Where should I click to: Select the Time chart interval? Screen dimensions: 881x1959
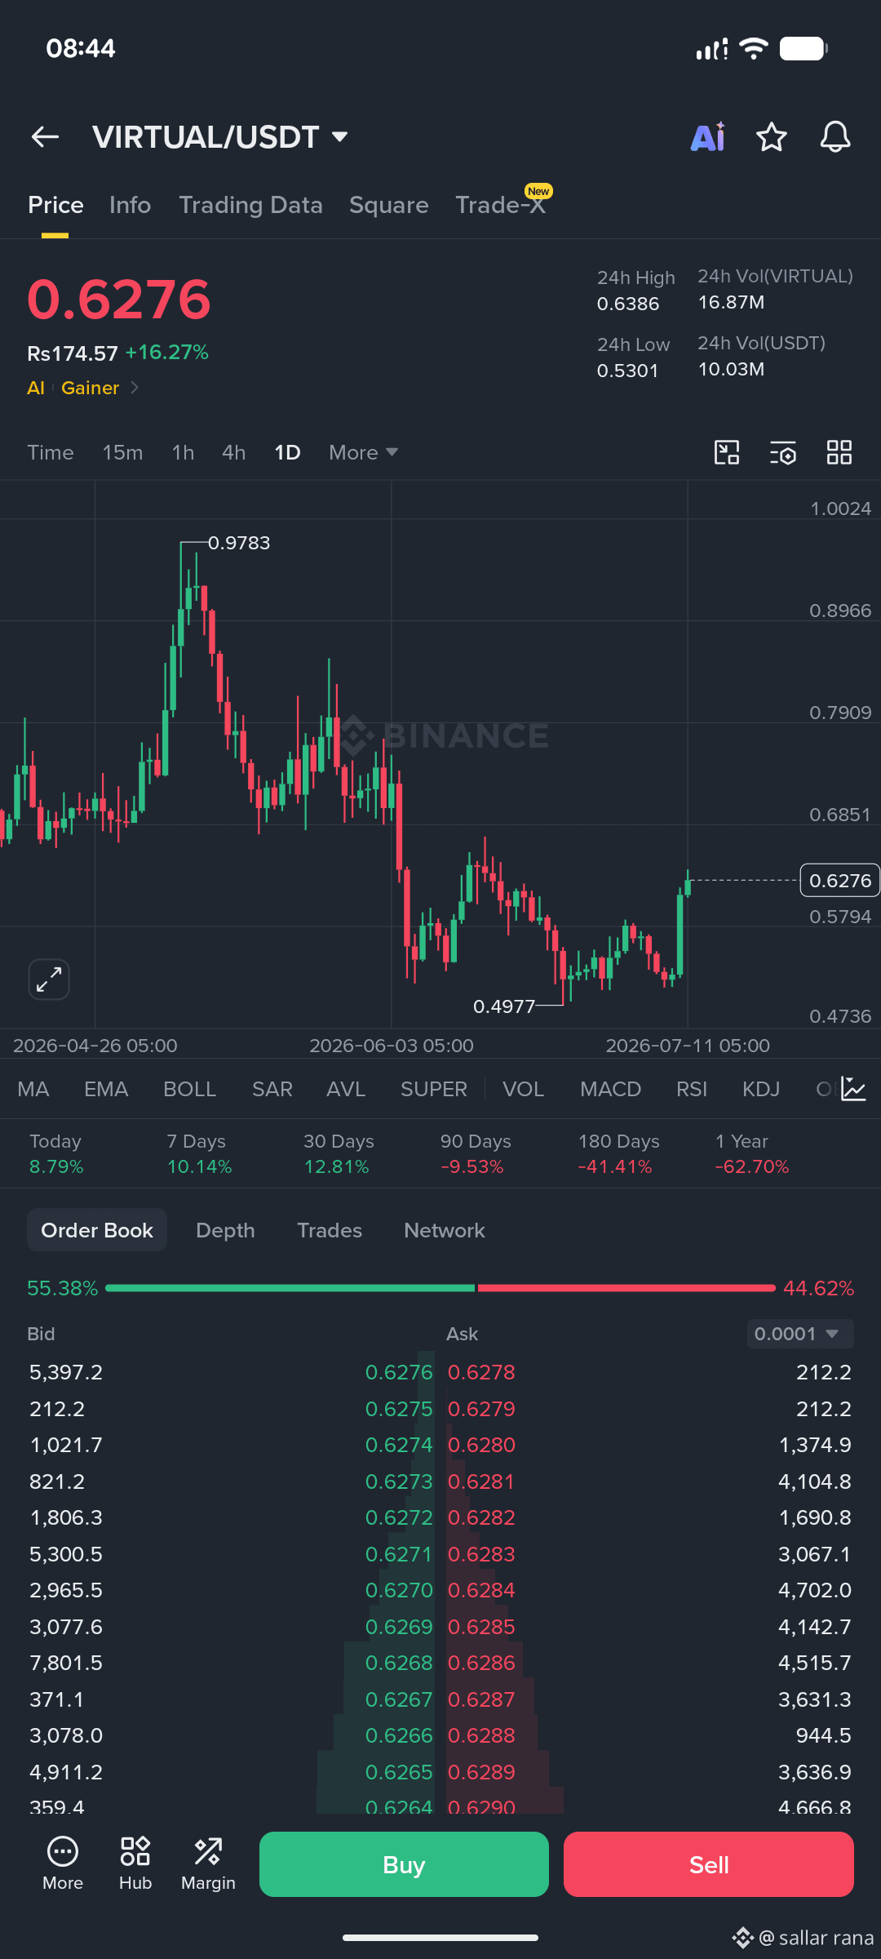pyautogui.click(x=51, y=452)
